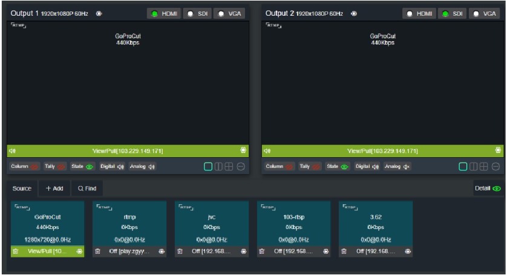The image size is (507, 275).
Task: Delete the GoProCut source with trash icon
Action: 16,251
